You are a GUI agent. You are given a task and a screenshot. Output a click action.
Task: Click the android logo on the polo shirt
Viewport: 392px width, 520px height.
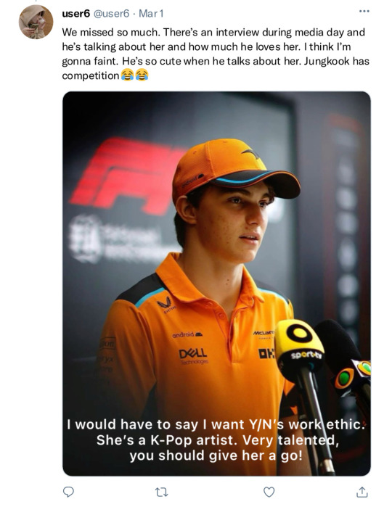(x=187, y=335)
